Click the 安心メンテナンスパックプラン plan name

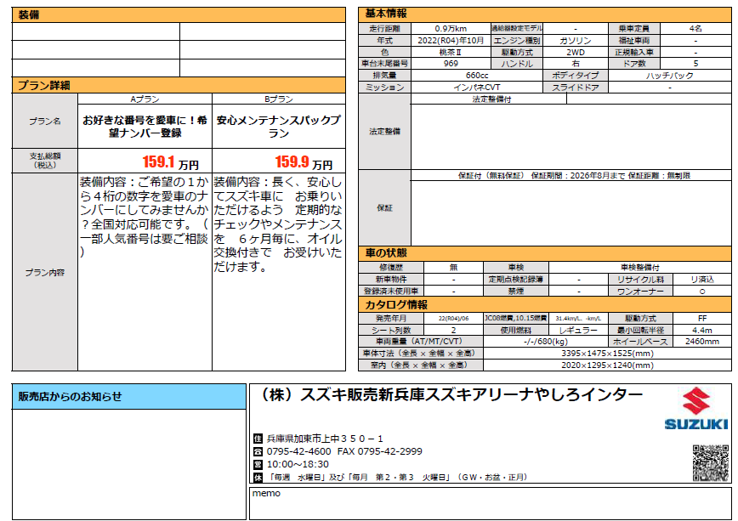tap(279, 127)
